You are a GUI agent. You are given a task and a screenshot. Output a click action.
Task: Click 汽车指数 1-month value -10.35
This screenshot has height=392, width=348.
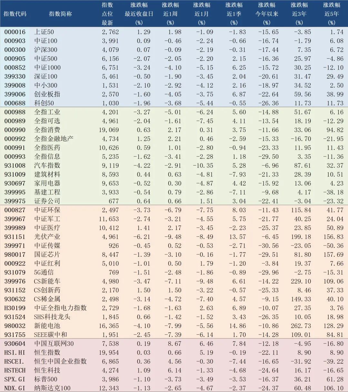[x=203, y=166]
